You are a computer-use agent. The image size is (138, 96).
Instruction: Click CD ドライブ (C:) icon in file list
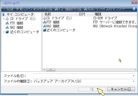coord(45,18)
